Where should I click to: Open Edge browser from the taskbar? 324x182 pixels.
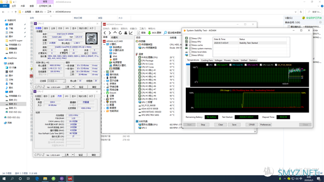tap(37, 179)
